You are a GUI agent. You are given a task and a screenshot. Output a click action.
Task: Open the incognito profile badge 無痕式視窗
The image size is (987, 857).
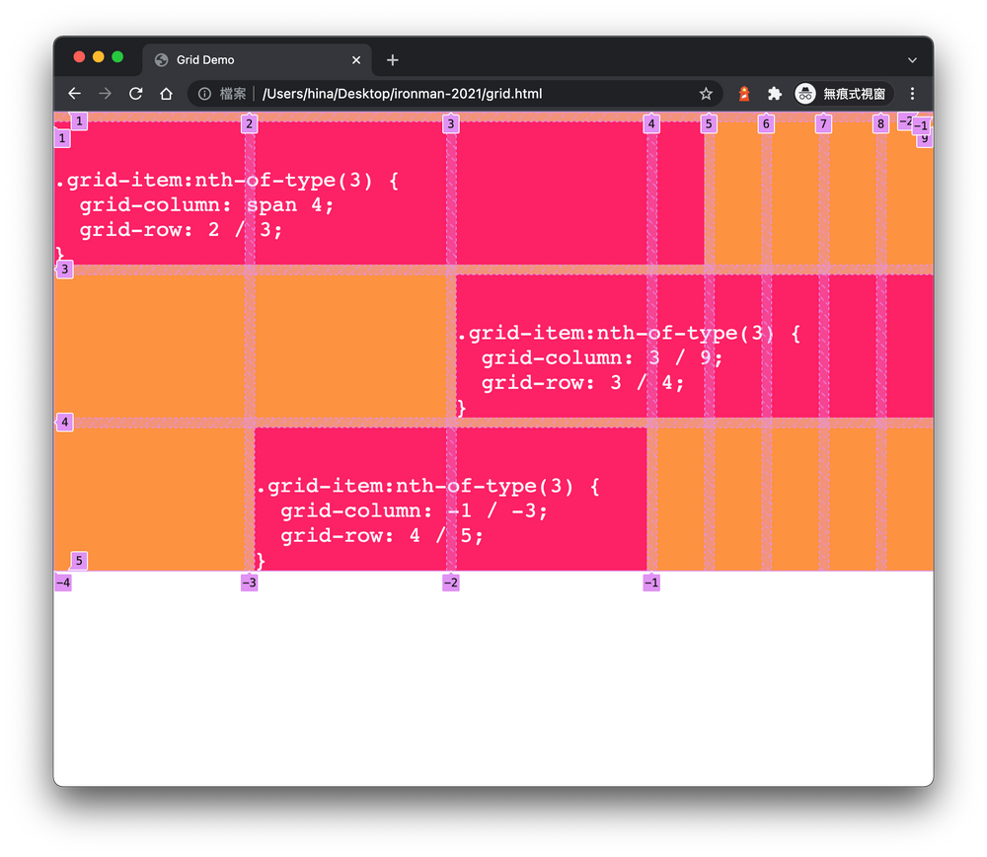click(842, 94)
